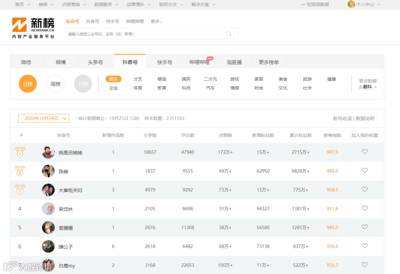Click the 新榜指数 column header
Screen dimensions: 400x274
coord(332,135)
